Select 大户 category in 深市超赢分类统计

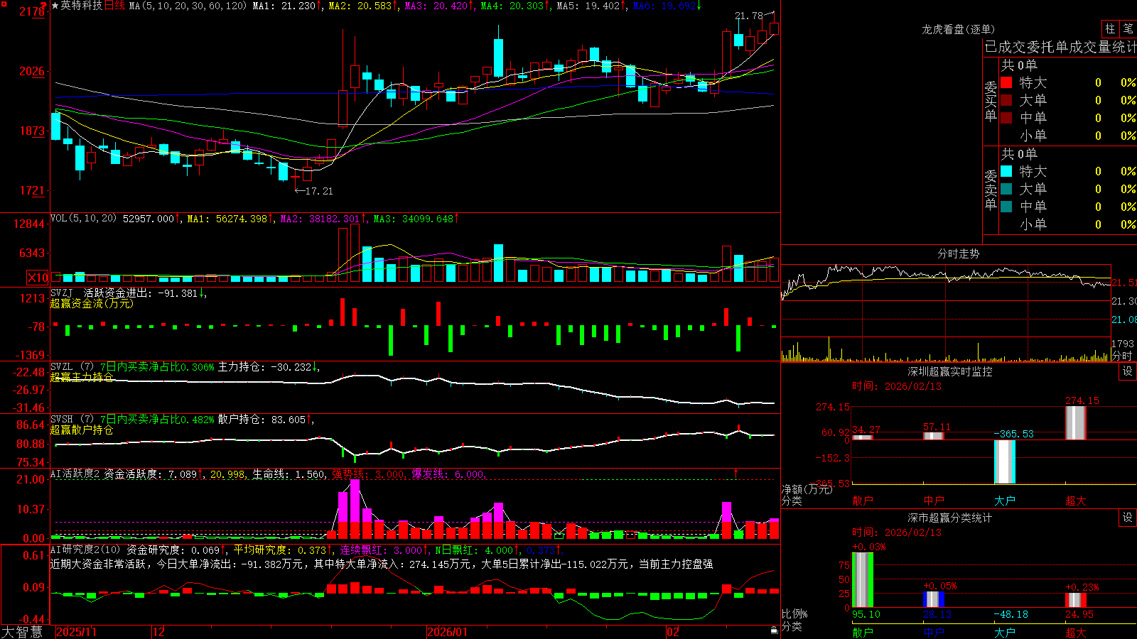pos(1005,632)
